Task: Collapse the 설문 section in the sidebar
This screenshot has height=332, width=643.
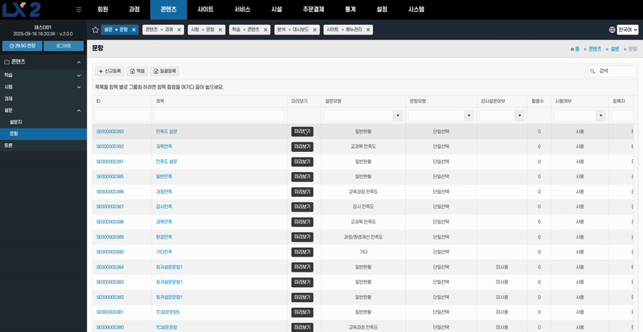Action: point(79,109)
